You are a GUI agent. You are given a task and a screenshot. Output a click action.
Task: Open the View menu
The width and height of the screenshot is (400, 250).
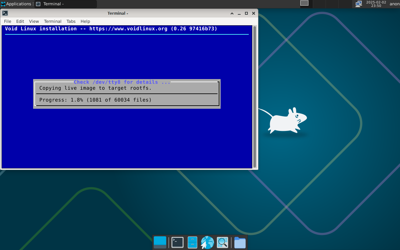34,21
